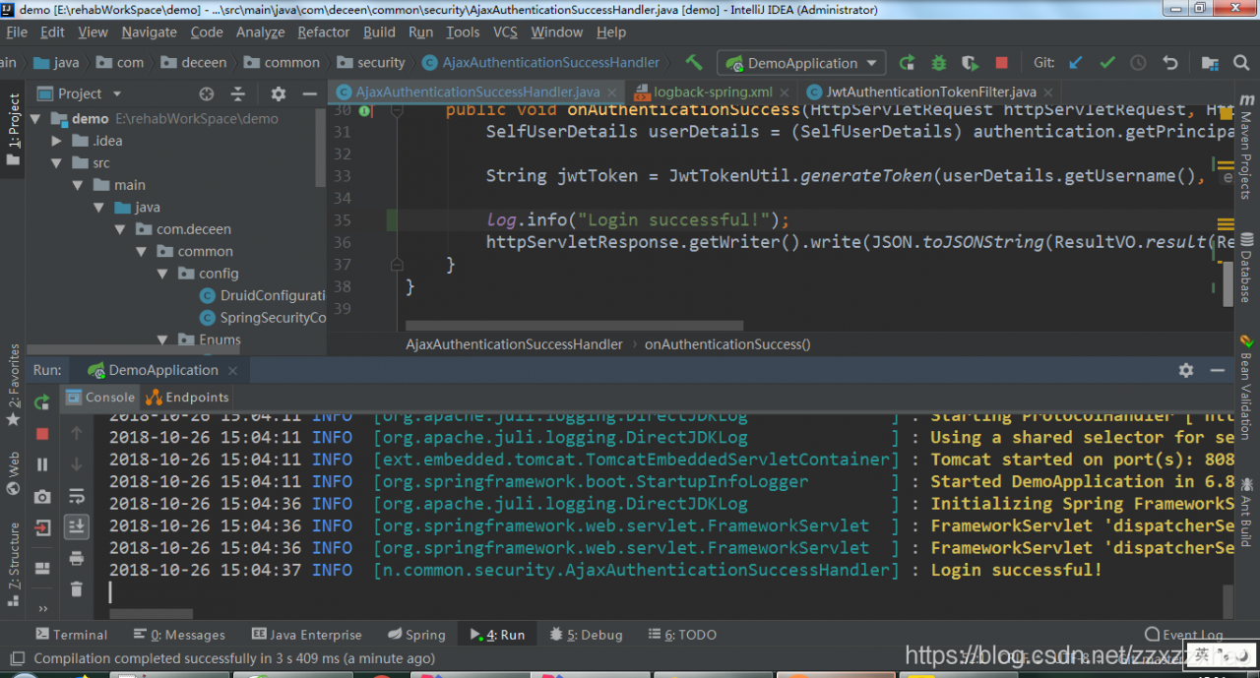Open the 0: Messages tool window
This screenshot has height=678, width=1260.
click(x=180, y=635)
